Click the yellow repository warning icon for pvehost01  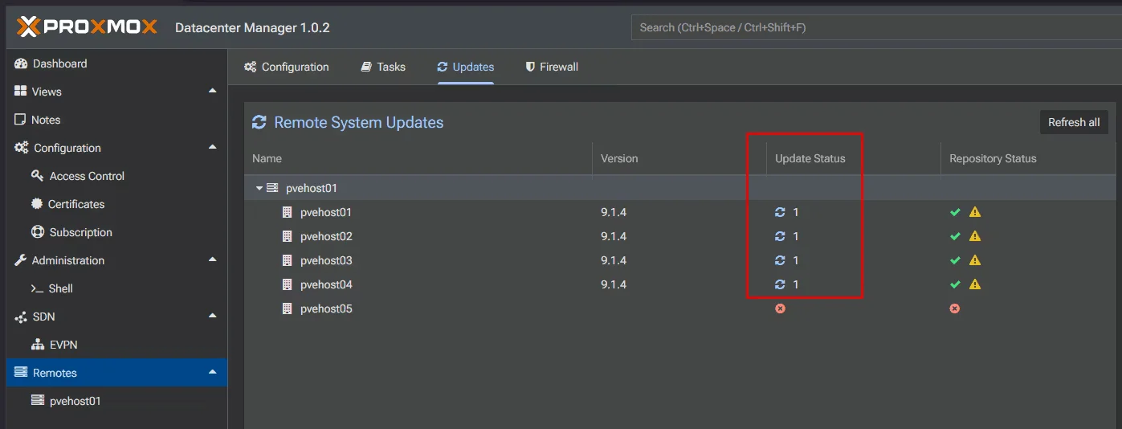click(x=975, y=212)
